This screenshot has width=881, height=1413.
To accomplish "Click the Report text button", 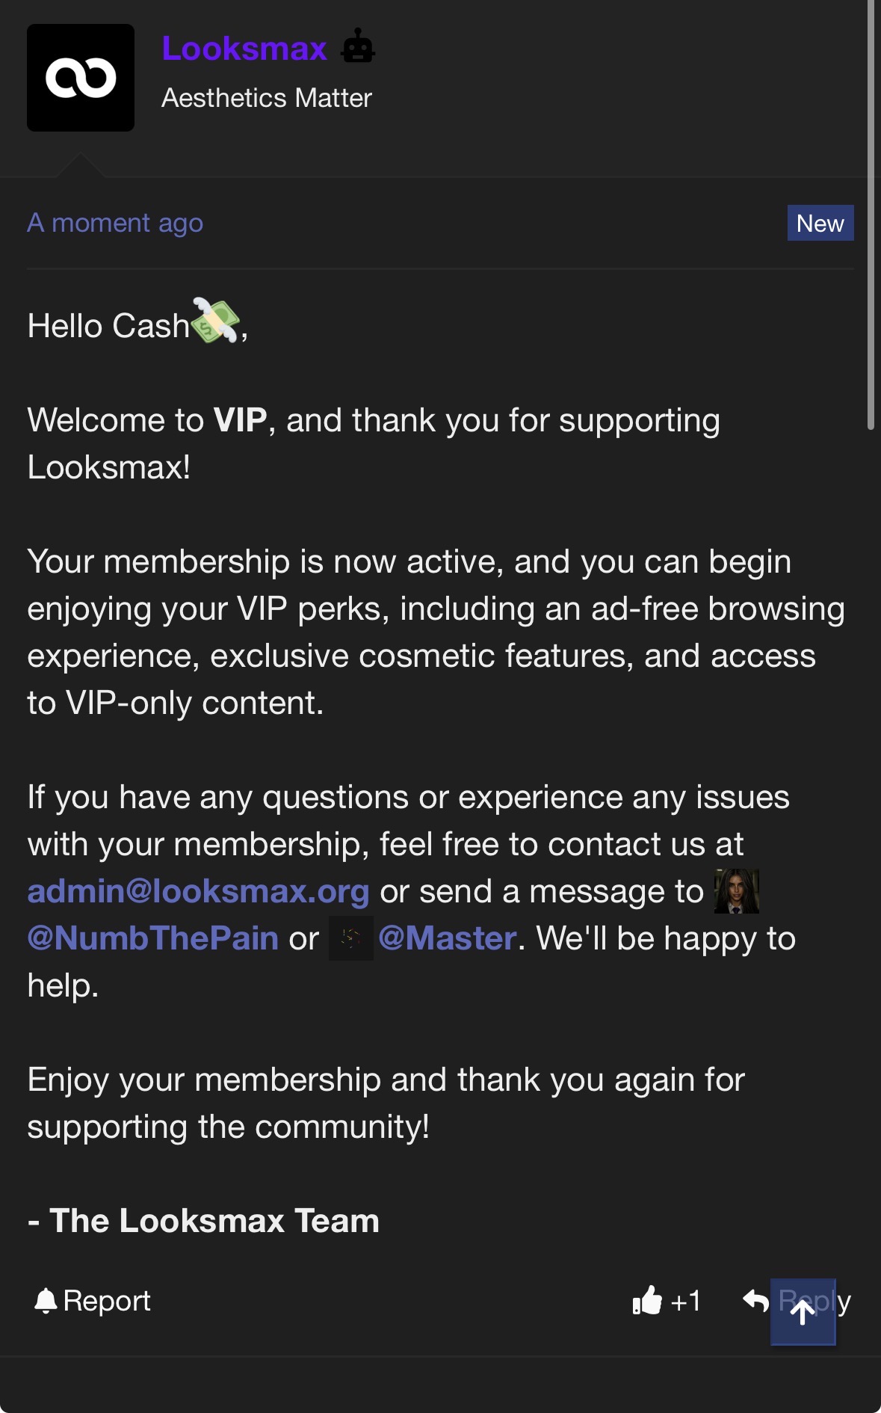I will pyautogui.click(x=107, y=1301).
